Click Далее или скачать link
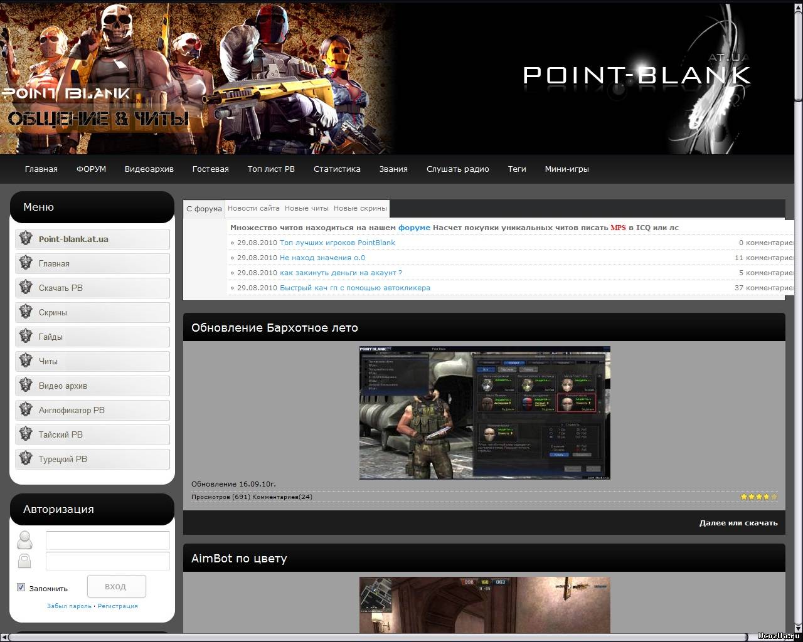 tap(738, 523)
